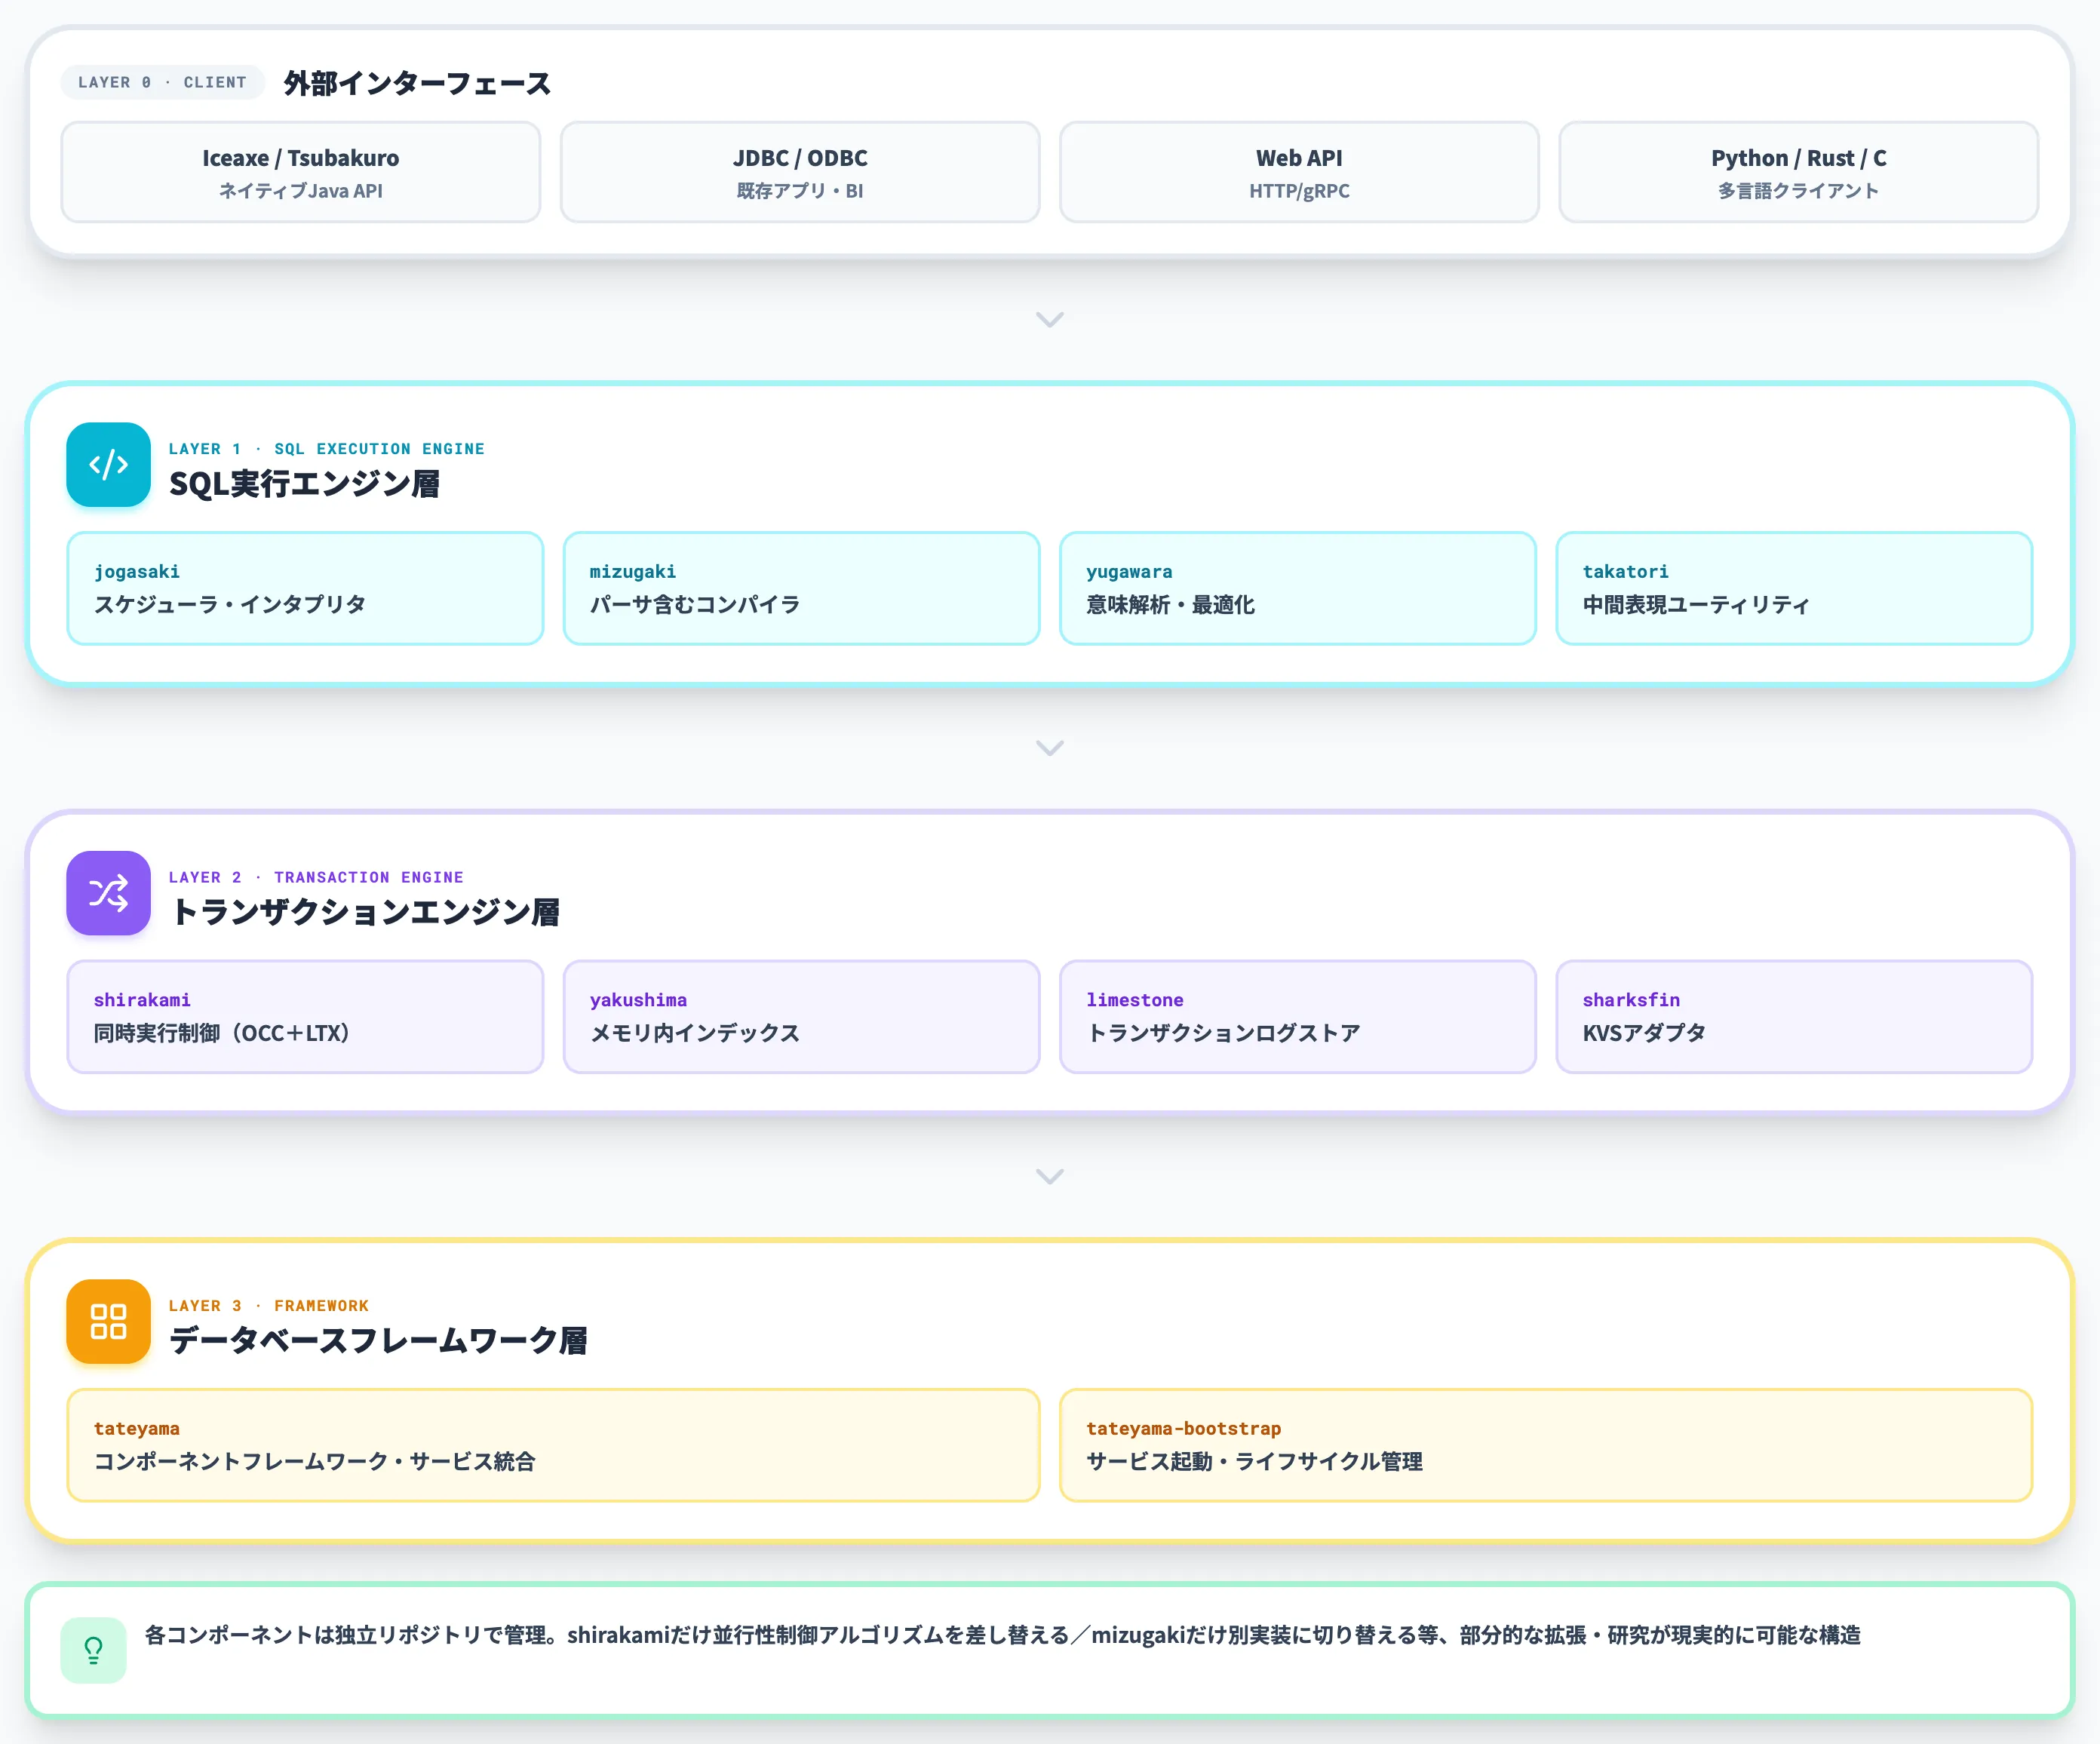Click the LAYER 3 · FRAMEWORK label

pyautogui.click(x=268, y=1306)
